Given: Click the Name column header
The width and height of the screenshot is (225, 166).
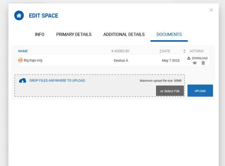Looking at the screenshot, I should pyautogui.click(x=23, y=51).
